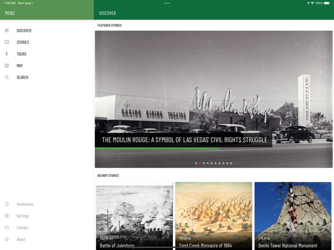The width and height of the screenshot is (334, 250).
Task: Open the Stories menu item
Action: [x=47, y=42]
